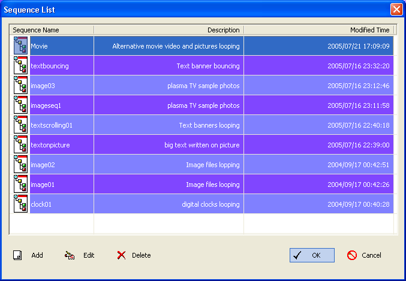
Task: Edit the selected sequence
Action: click(80, 255)
